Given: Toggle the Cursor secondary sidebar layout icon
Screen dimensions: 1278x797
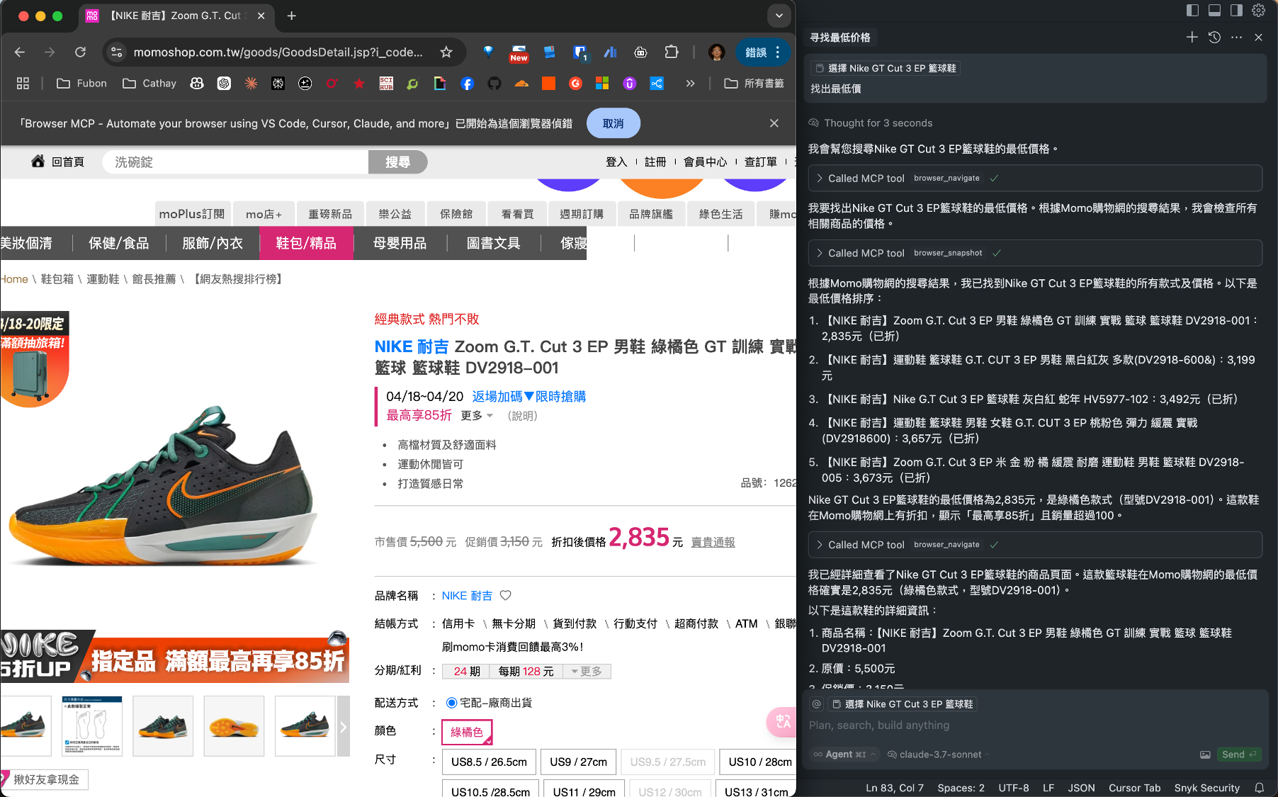Looking at the screenshot, I should click(x=1236, y=10).
